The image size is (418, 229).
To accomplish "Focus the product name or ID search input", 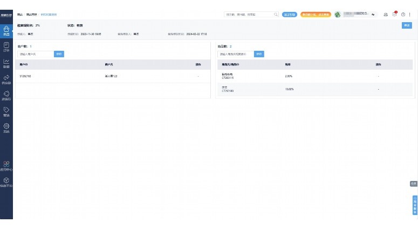I will [236, 54].
